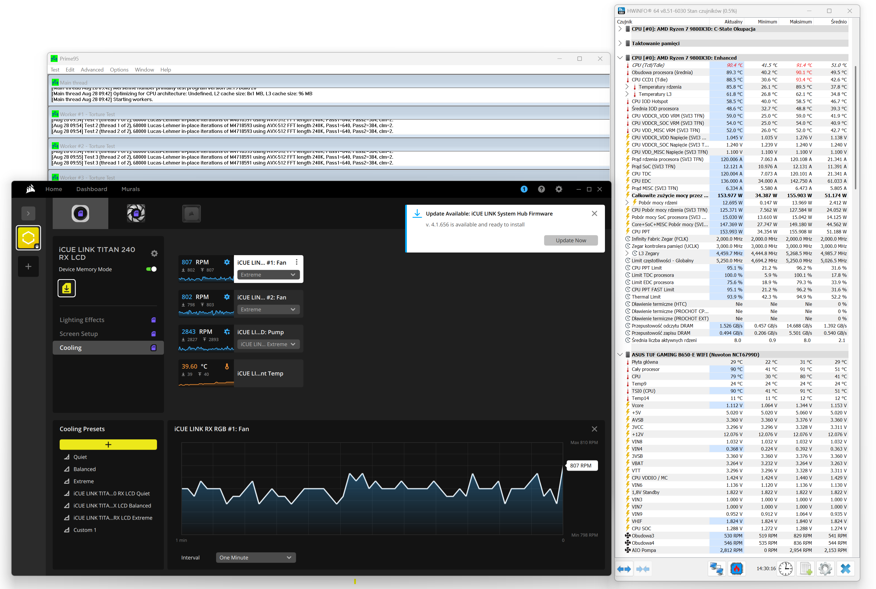Click the memory chip icon beside Screen Setup
876x589 pixels.
153,334
